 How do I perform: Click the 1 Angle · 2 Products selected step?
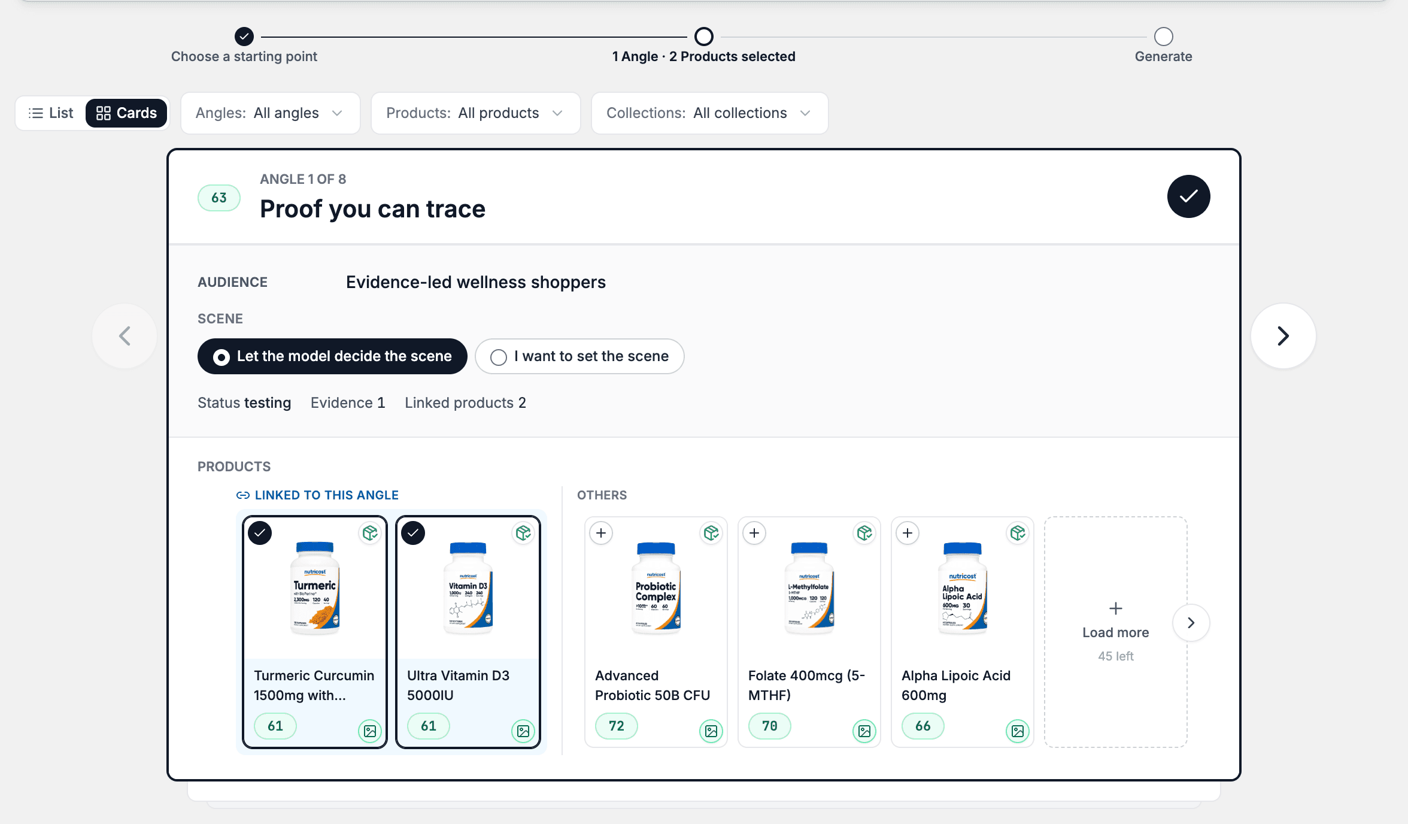pos(703,46)
